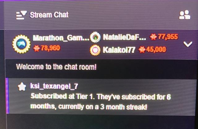Select the 77,955 bits amount
This screenshot has height=129, width=198.
(x=168, y=37)
